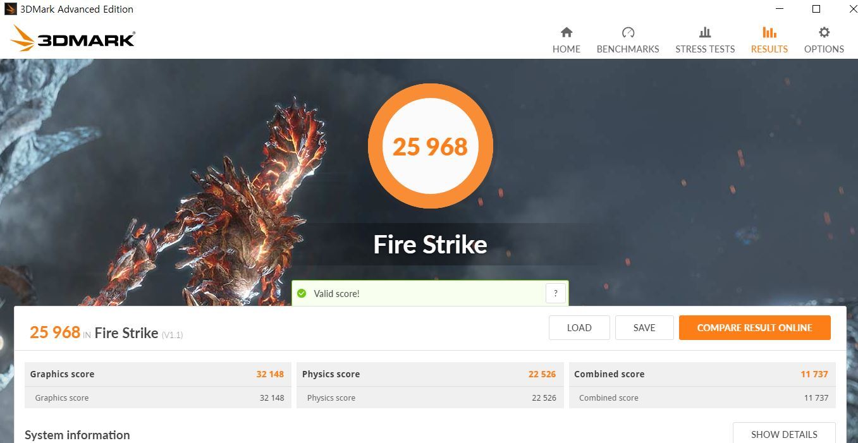Click the Fire Strike result summary heading
The image size is (858, 443).
click(126, 333)
